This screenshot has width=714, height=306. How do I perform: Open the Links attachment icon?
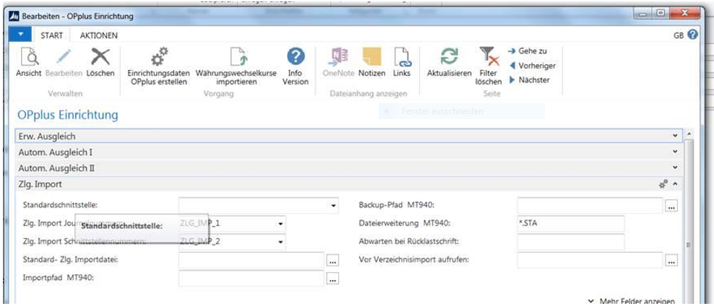[x=402, y=57]
